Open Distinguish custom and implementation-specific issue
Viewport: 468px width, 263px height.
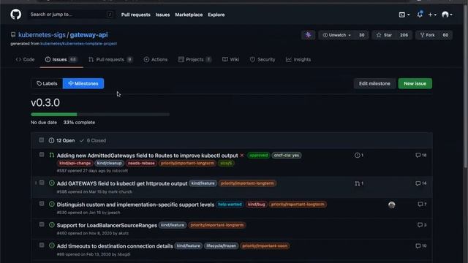[135, 205]
